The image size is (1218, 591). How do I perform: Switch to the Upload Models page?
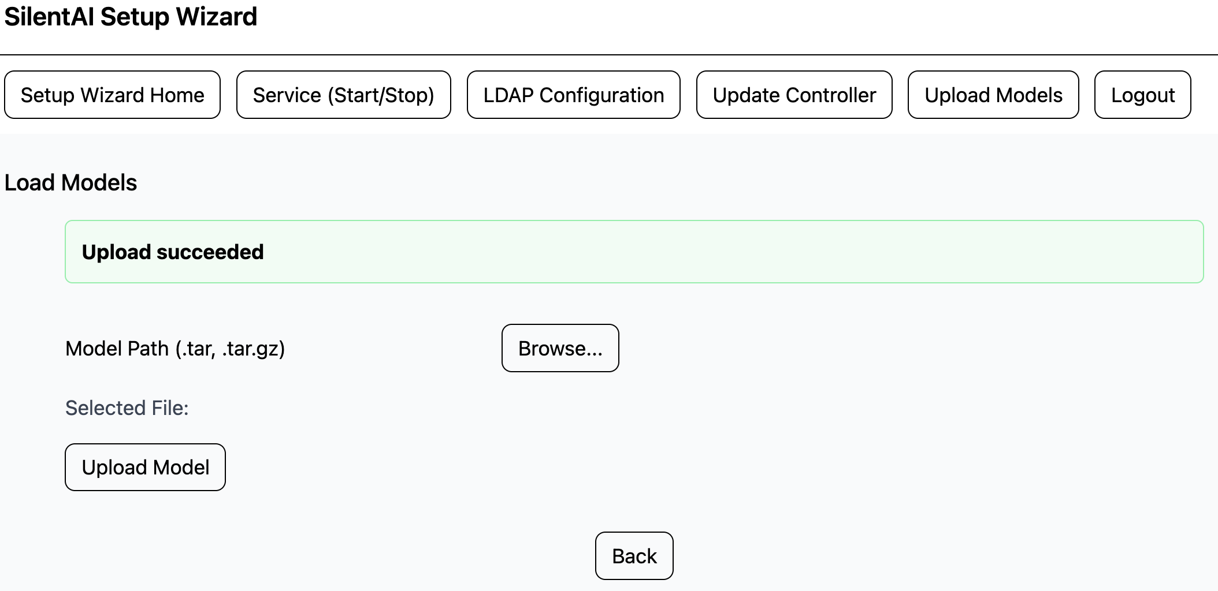pos(993,95)
